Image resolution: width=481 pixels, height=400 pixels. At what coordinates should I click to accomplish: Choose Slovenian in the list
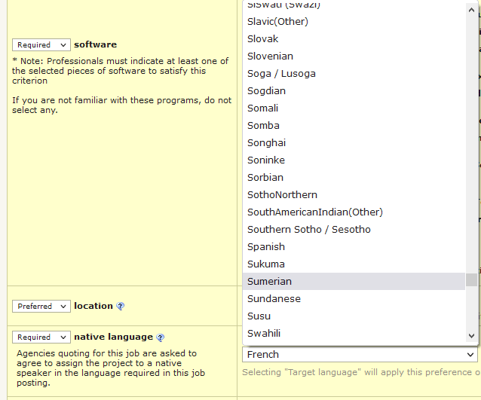354,56
